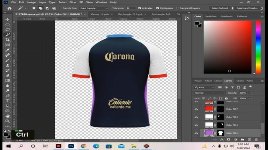Select the Pen tool
Screen dimensions: 268x150
[8, 96]
